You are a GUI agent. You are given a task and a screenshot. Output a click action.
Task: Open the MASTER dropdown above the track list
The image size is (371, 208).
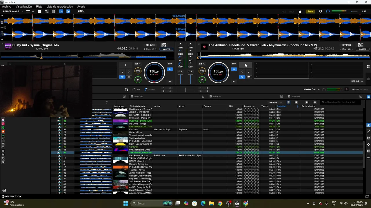tap(276, 102)
